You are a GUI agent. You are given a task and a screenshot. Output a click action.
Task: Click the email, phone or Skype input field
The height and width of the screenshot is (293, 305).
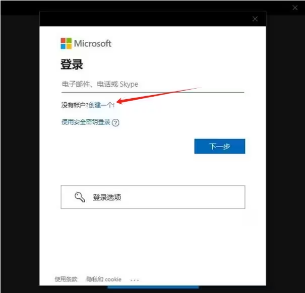coord(153,84)
